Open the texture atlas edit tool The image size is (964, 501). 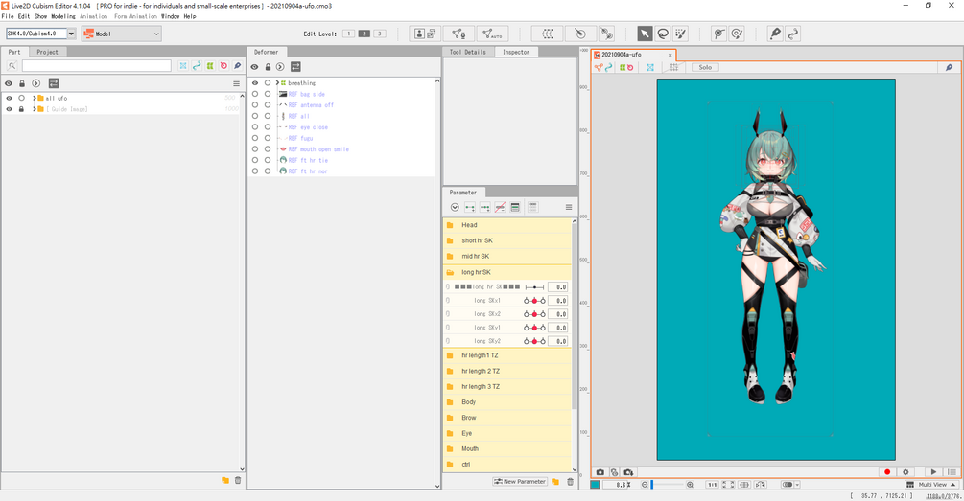[x=425, y=34]
